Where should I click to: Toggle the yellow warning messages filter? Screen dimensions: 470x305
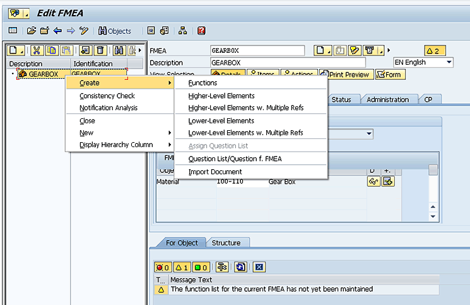[182, 267]
